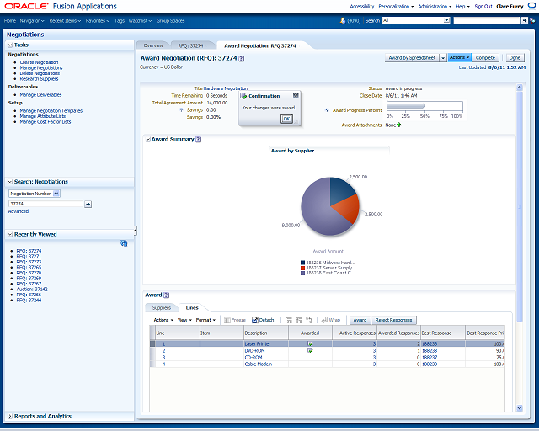The height and width of the screenshot is (431, 539).
Task: Open the Create Negotiation link
Action: [x=39, y=62]
